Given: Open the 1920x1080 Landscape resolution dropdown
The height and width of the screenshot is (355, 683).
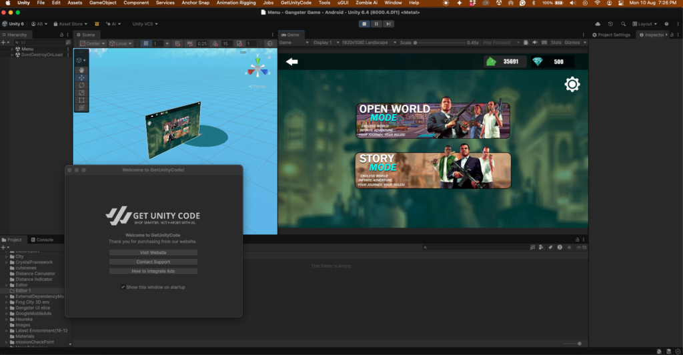Looking at the screenshot, I should click(x=368, y=43).
